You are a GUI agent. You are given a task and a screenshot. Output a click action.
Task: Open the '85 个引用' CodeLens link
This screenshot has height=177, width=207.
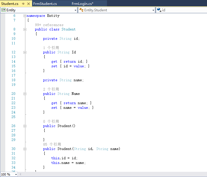point(52,145)
